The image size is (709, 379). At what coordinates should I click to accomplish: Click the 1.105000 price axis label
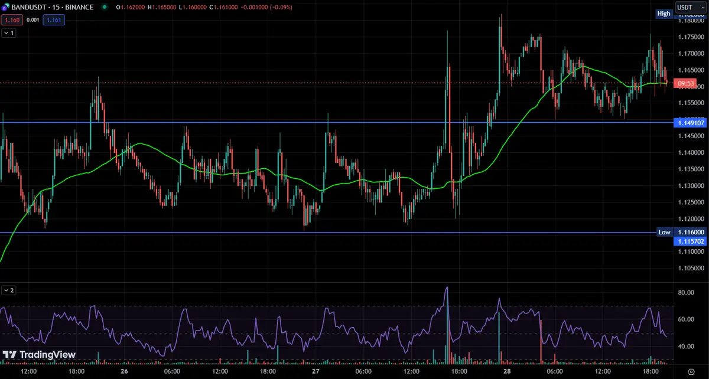click(x=691, y=268)
